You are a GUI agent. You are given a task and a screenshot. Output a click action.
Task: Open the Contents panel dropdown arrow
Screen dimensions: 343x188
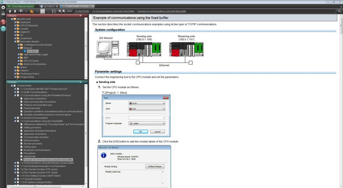(81, 82)
